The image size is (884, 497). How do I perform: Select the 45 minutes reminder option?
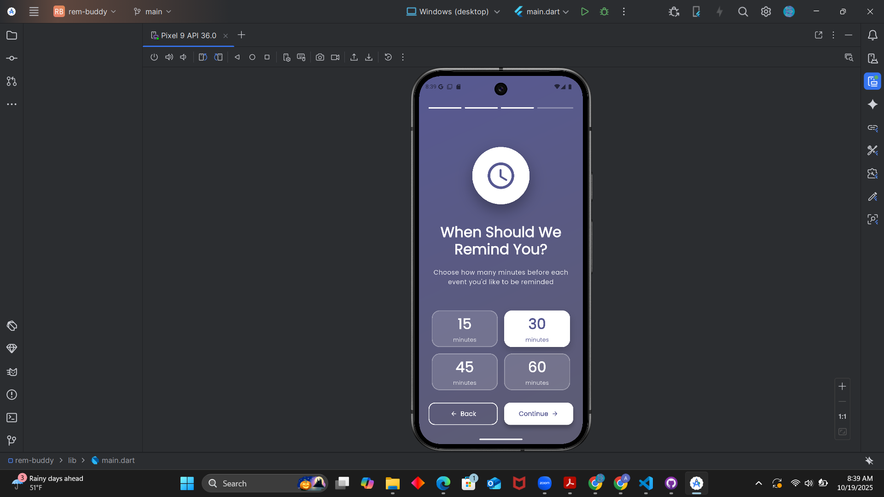tap(465, 371)
